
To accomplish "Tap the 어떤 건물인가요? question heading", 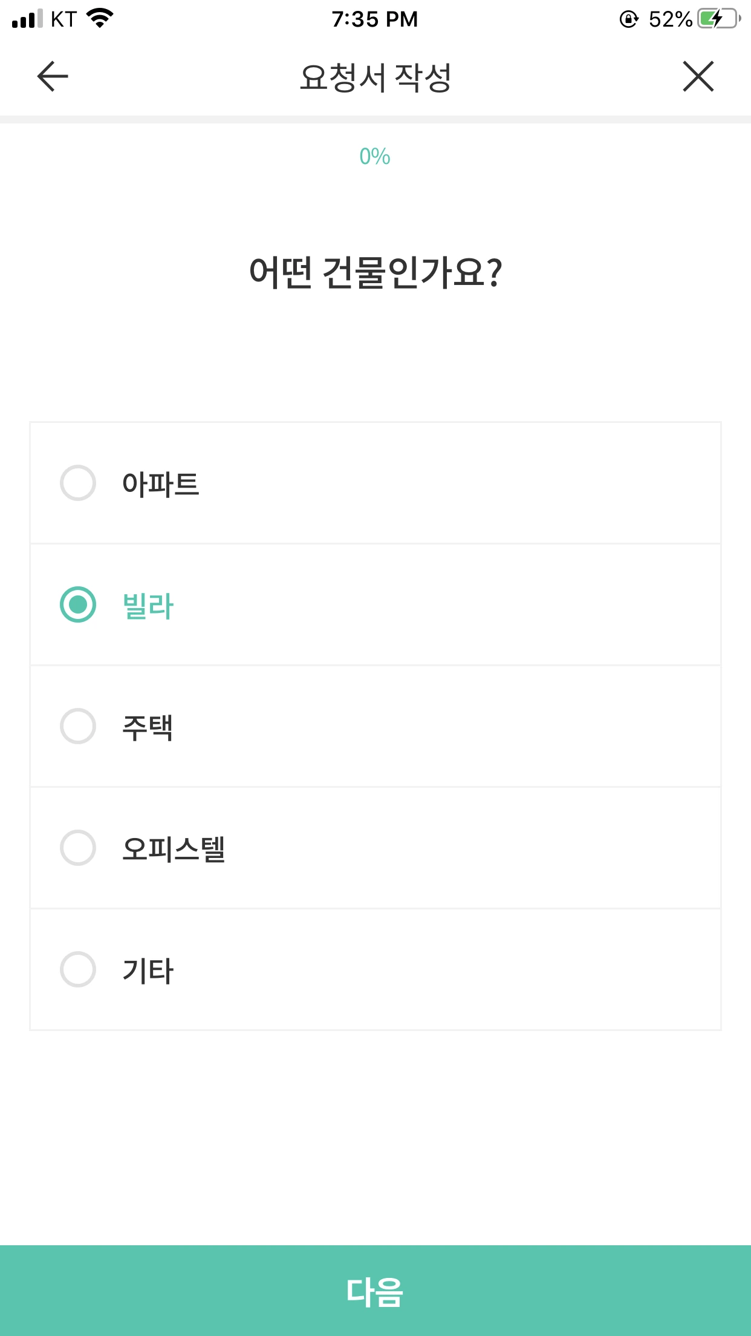I will click(375, 272).
